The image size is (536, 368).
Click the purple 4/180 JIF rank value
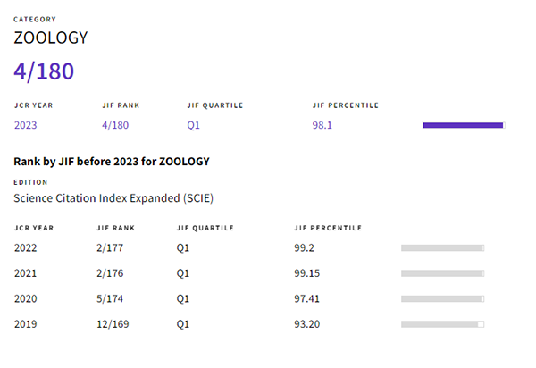coord(115,125)
